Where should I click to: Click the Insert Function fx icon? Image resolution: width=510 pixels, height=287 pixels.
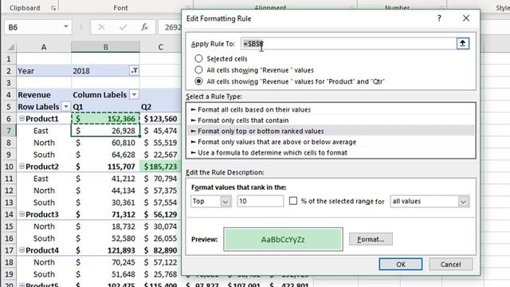click(144, 27)
